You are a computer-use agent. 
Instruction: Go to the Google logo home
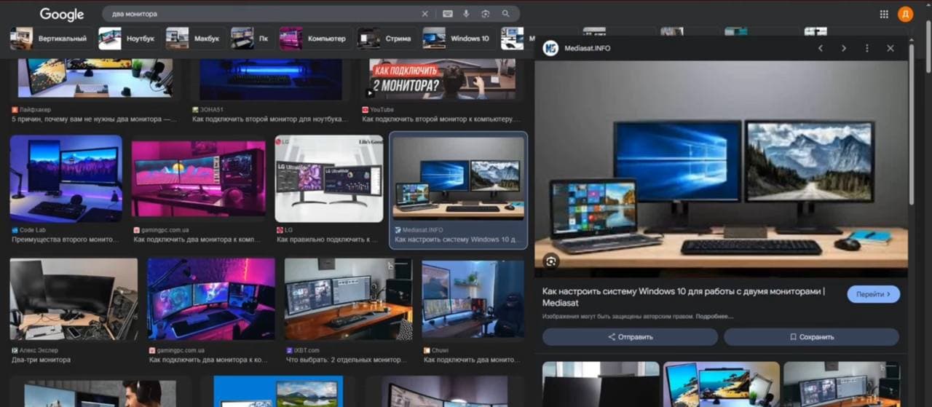(x=62, y=14)
